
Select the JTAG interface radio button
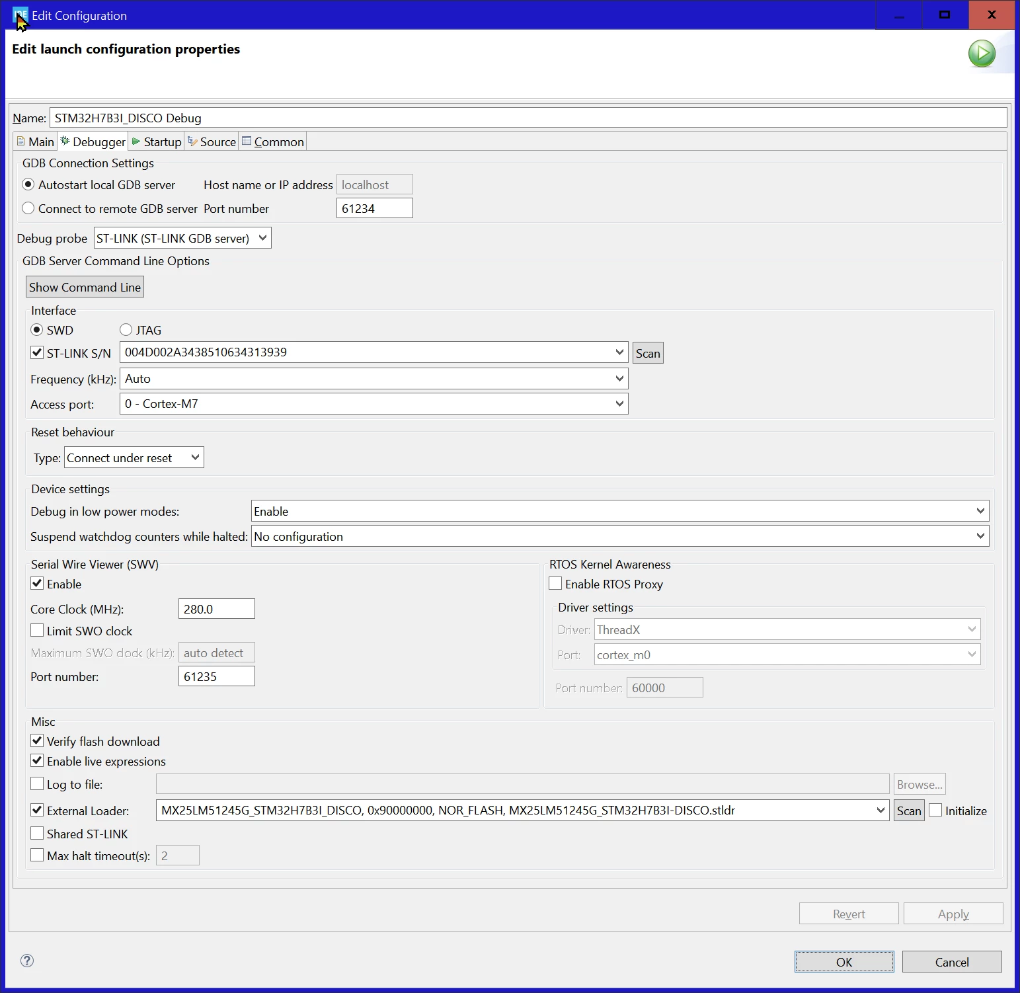pos(126,329)
